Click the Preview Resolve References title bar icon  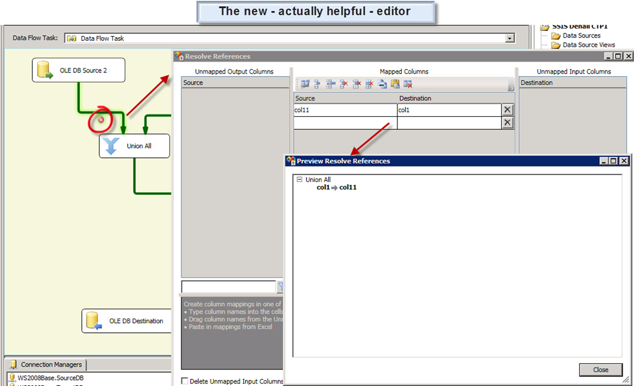point(291,161)
